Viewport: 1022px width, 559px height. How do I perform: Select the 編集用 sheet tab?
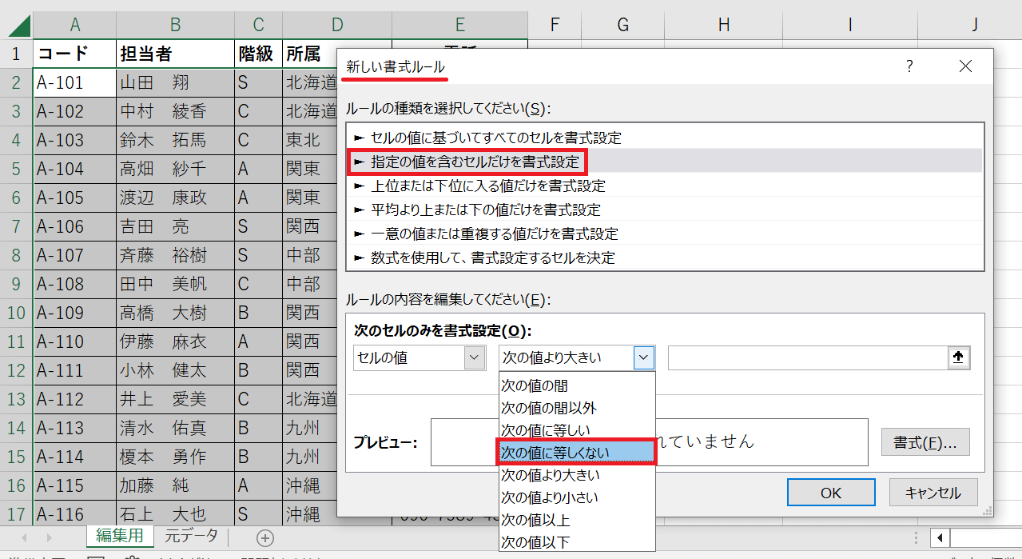[x=120, y=537]
